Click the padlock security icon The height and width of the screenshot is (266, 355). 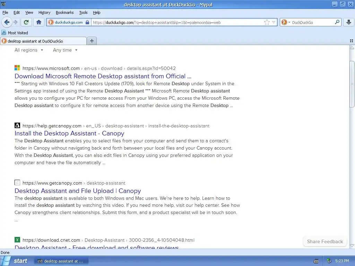[87, 22]
